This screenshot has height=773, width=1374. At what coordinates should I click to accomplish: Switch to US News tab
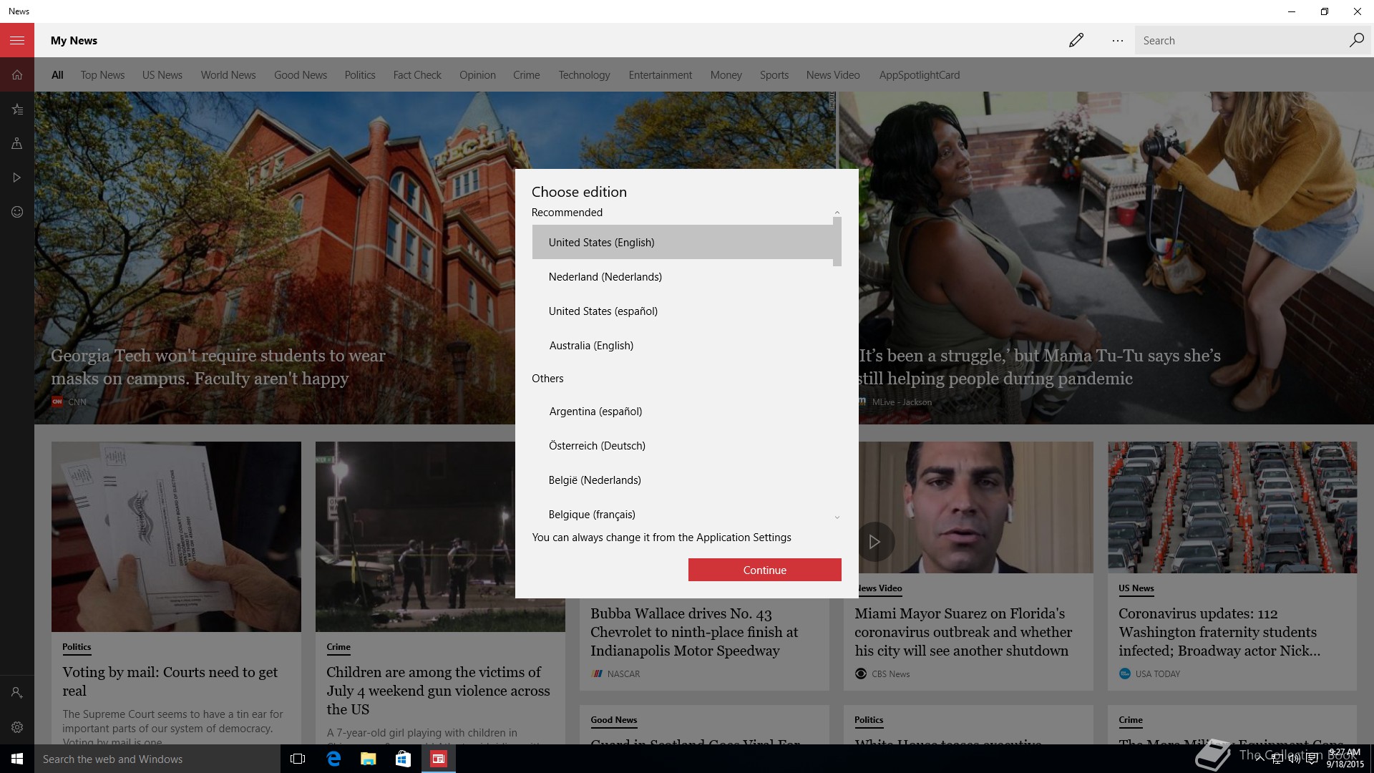tap(162, 74)
